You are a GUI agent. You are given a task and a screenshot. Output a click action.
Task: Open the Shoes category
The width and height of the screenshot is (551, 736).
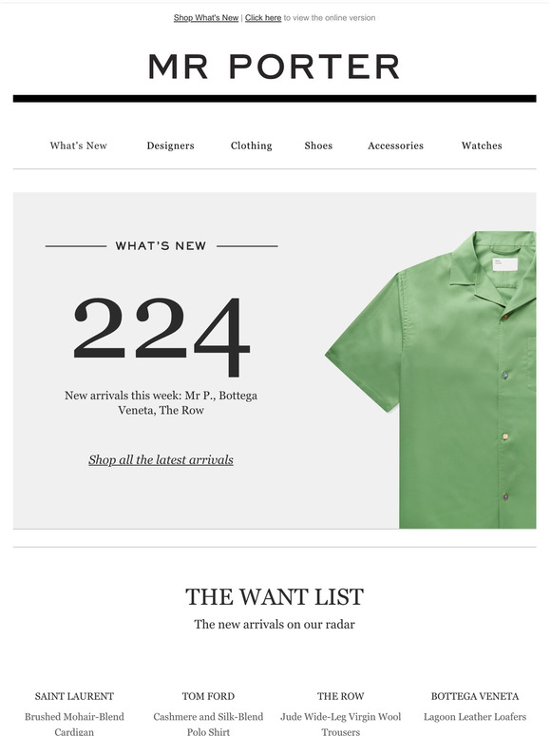coord(318,145)
